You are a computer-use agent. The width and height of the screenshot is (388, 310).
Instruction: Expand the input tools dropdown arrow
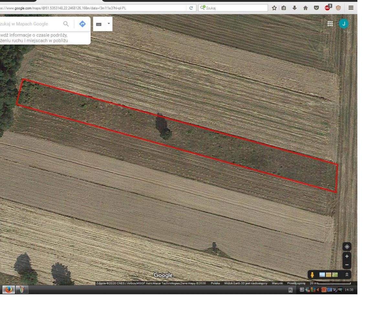[x=109, y=24]
